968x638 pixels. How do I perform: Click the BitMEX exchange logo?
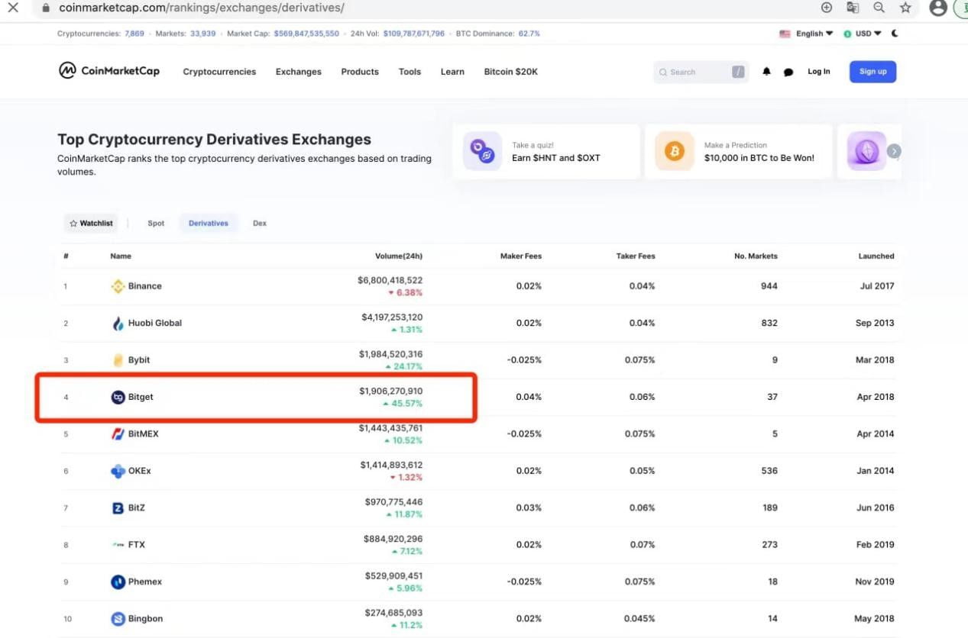point(118,434)
